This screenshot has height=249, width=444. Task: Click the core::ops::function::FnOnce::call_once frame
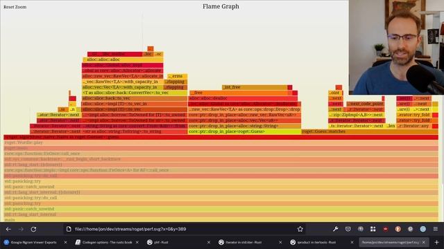click(221, 154)
